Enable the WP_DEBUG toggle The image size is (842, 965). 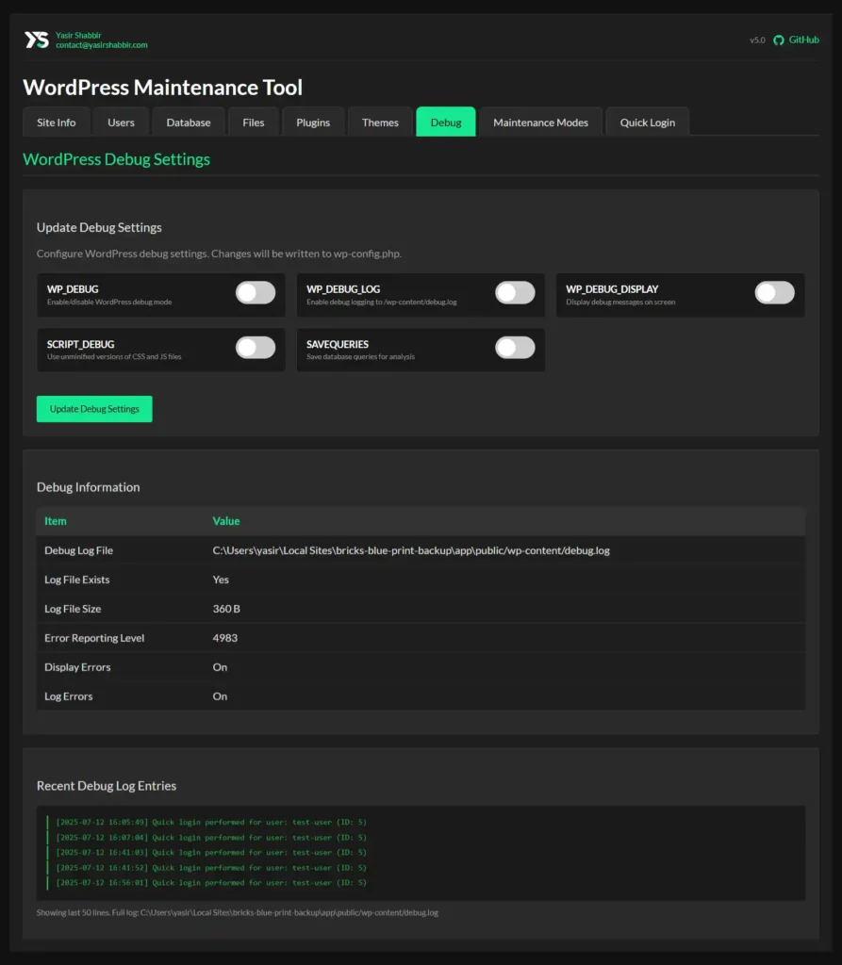(x=256, y=293)
